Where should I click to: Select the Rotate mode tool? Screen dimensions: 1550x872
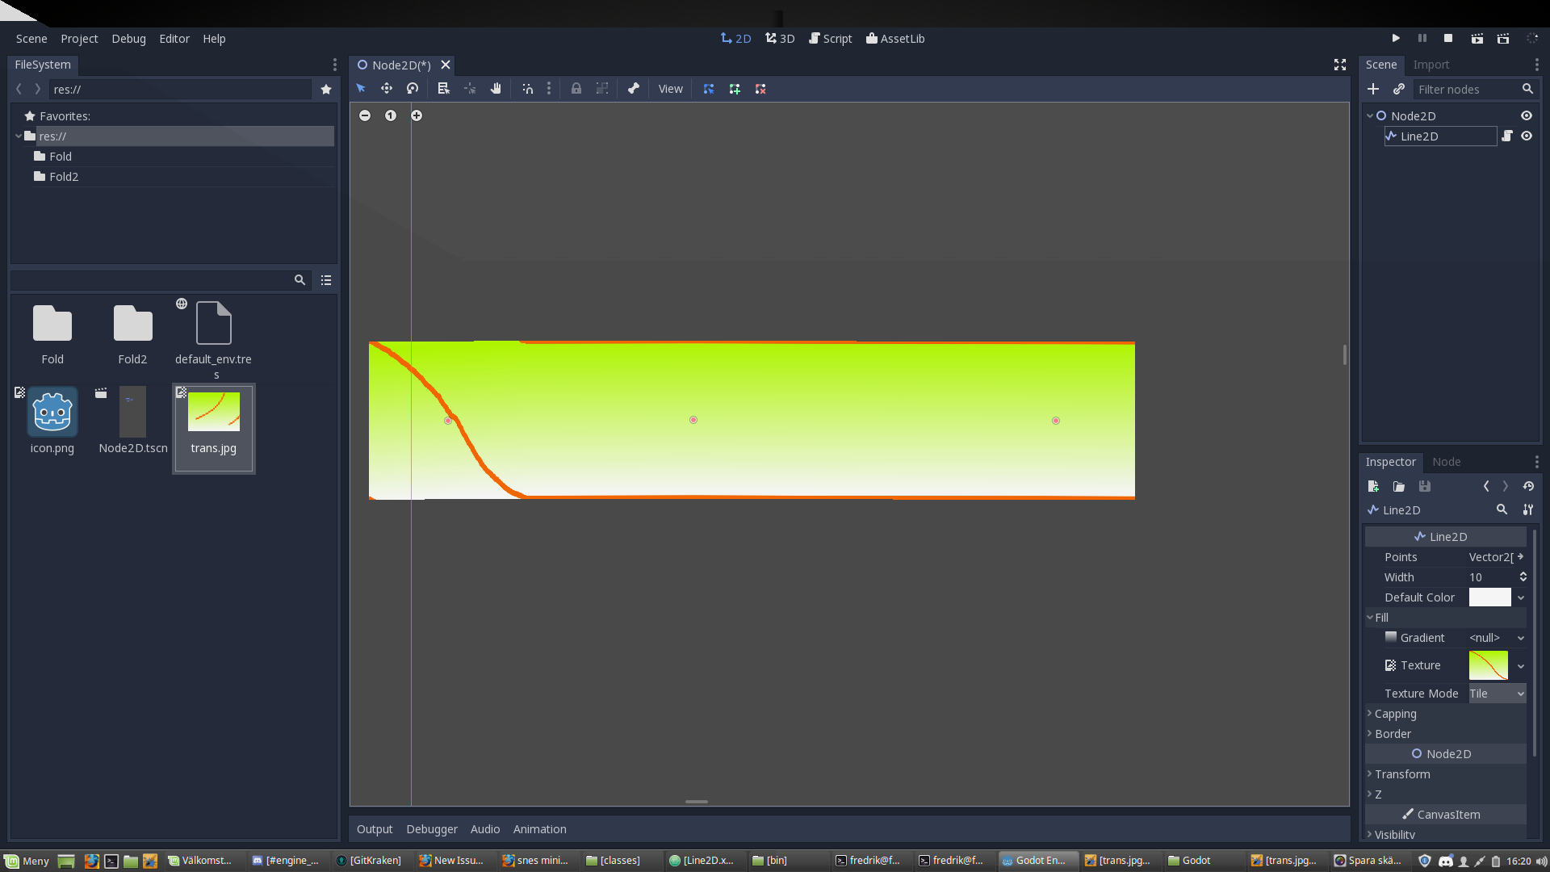click(413, 89)
